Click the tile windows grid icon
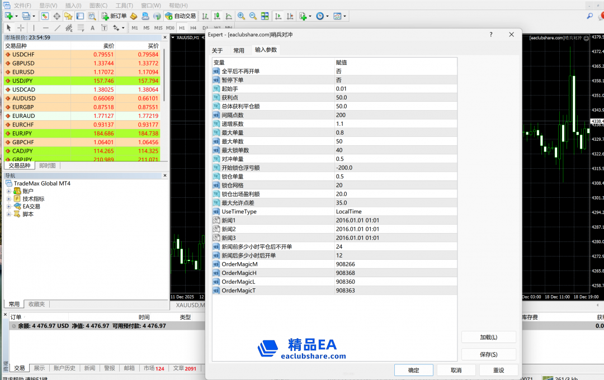This screenshot has height=380, width=604. point(265,16)
